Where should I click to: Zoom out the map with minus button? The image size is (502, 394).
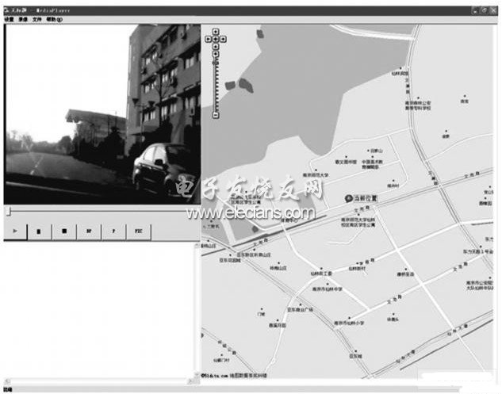tap(215, 116)
